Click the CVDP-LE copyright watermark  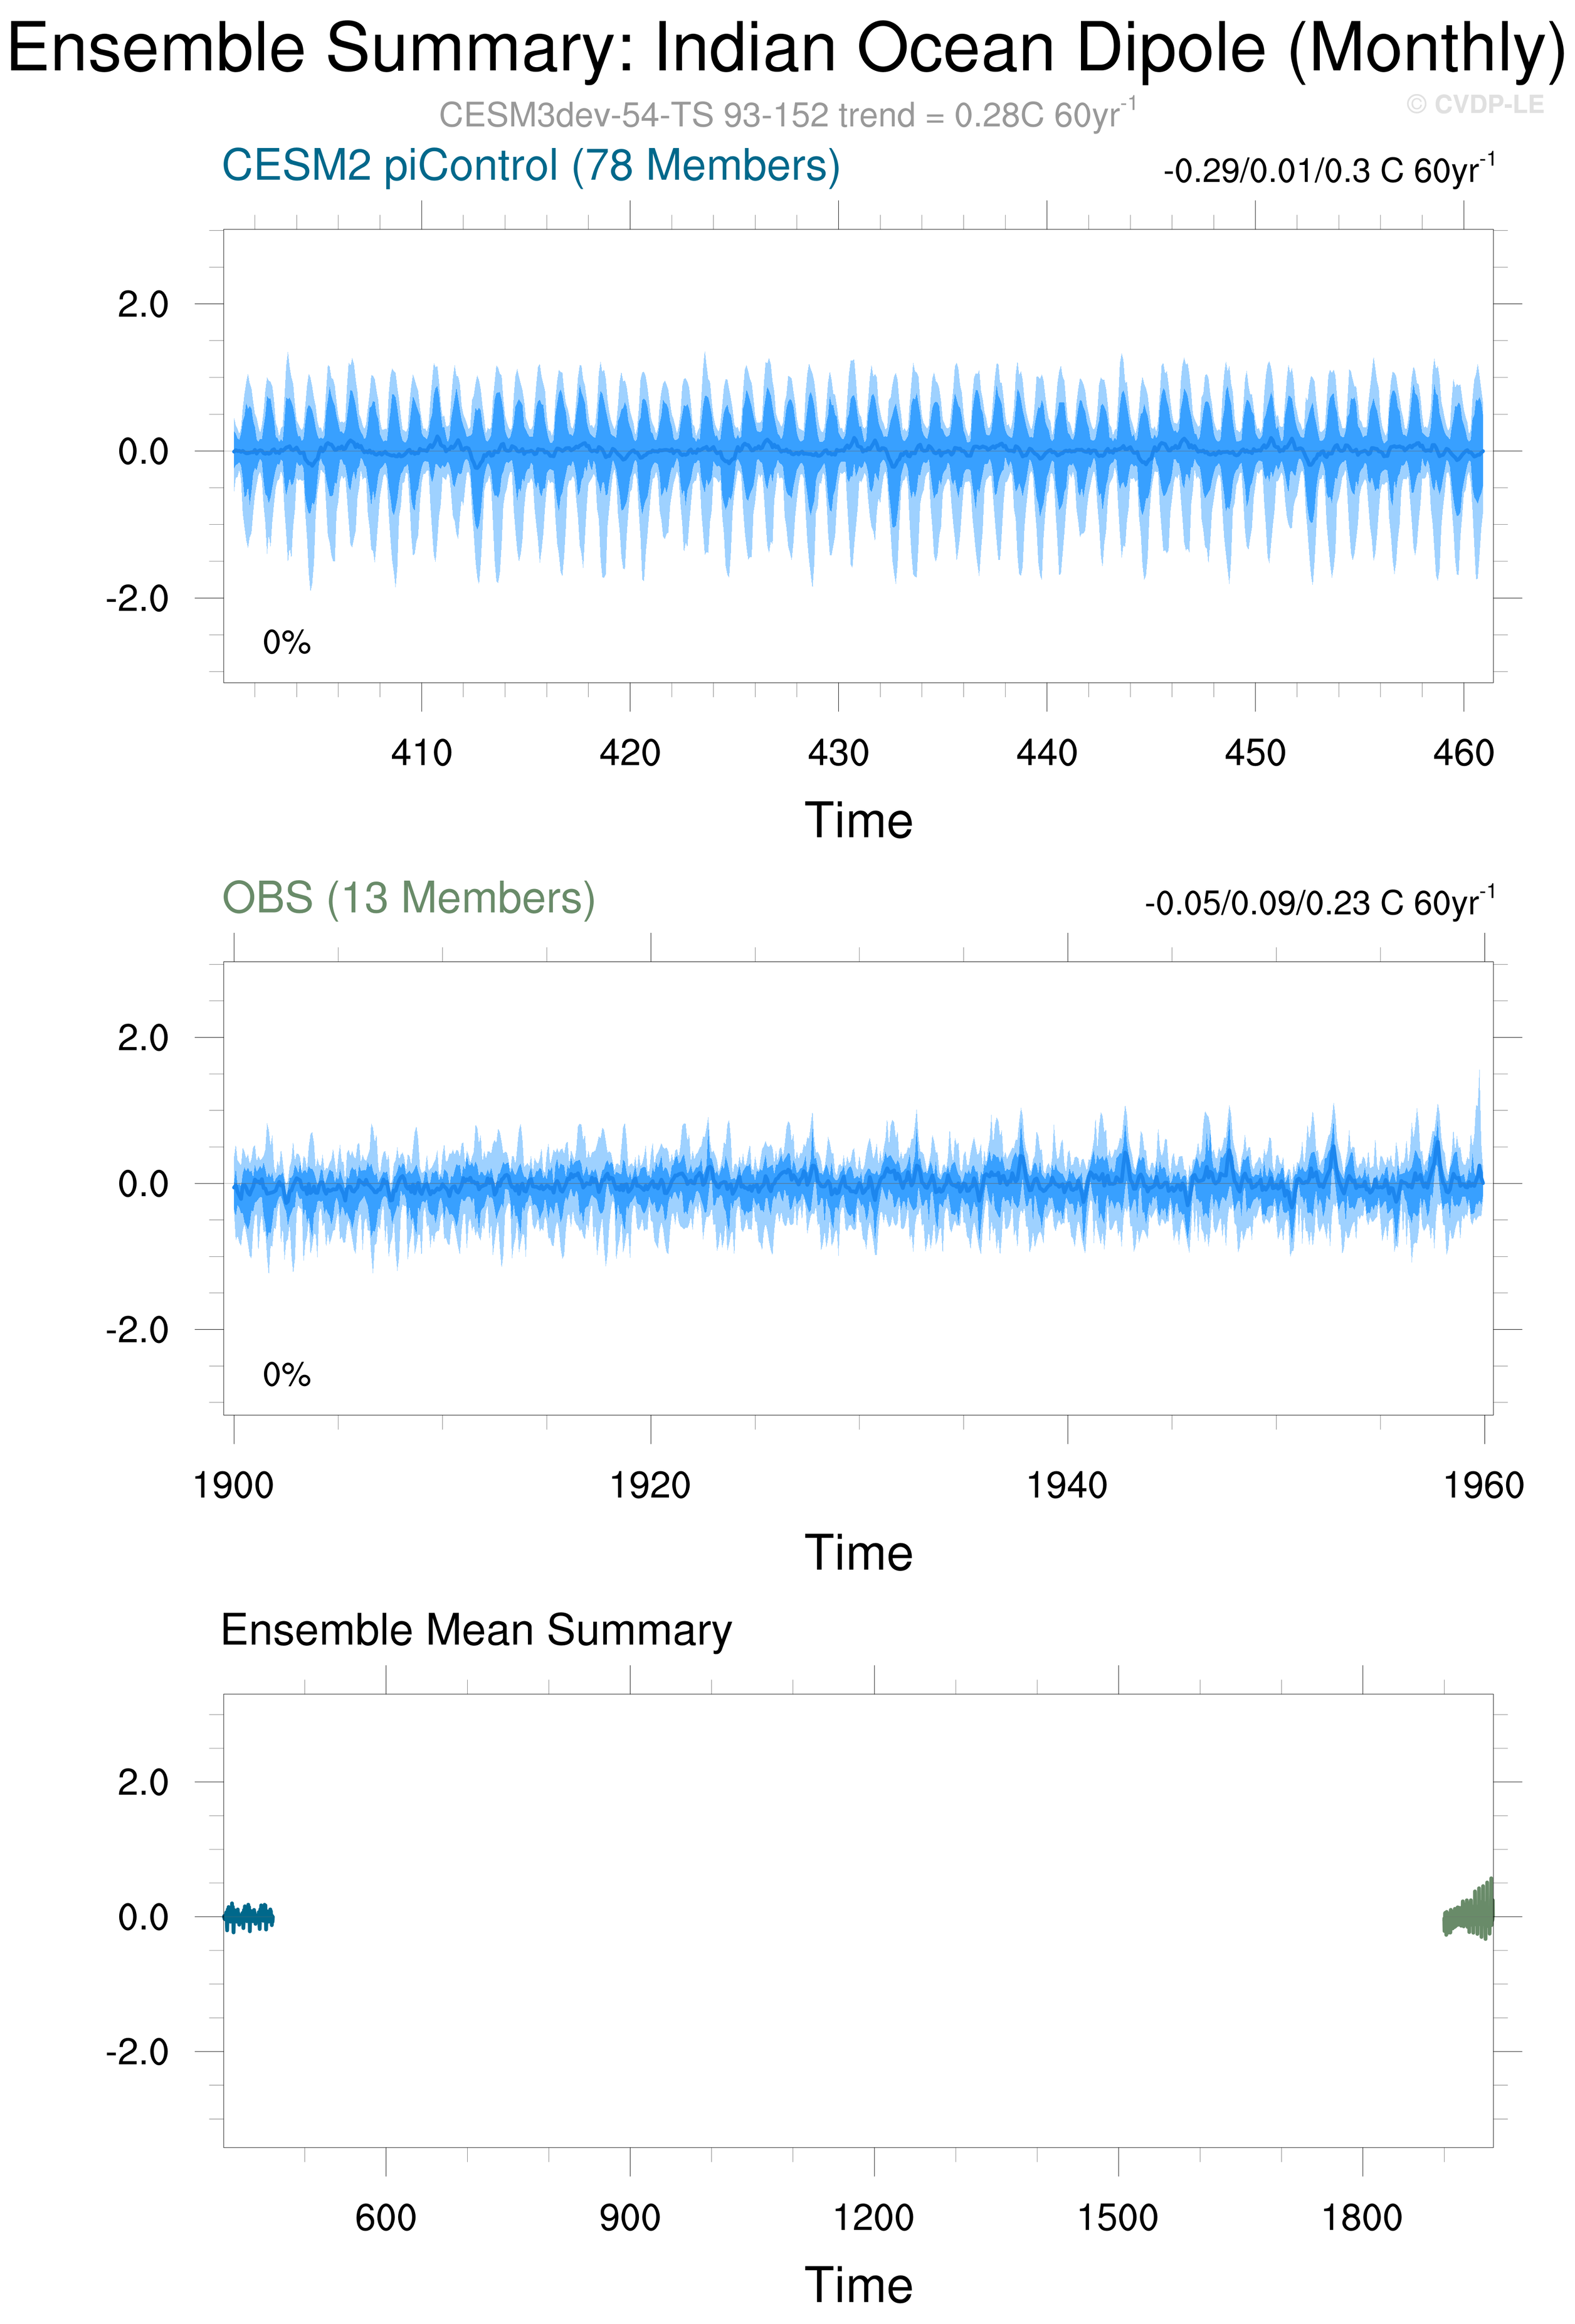(x=1474, y=104)
